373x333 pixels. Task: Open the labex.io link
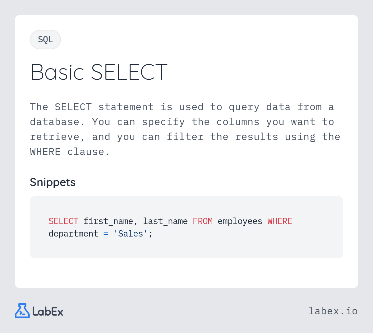click(x=333, y=311)
